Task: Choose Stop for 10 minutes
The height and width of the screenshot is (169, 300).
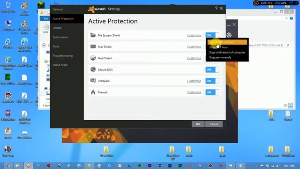Action: (227, 42)
